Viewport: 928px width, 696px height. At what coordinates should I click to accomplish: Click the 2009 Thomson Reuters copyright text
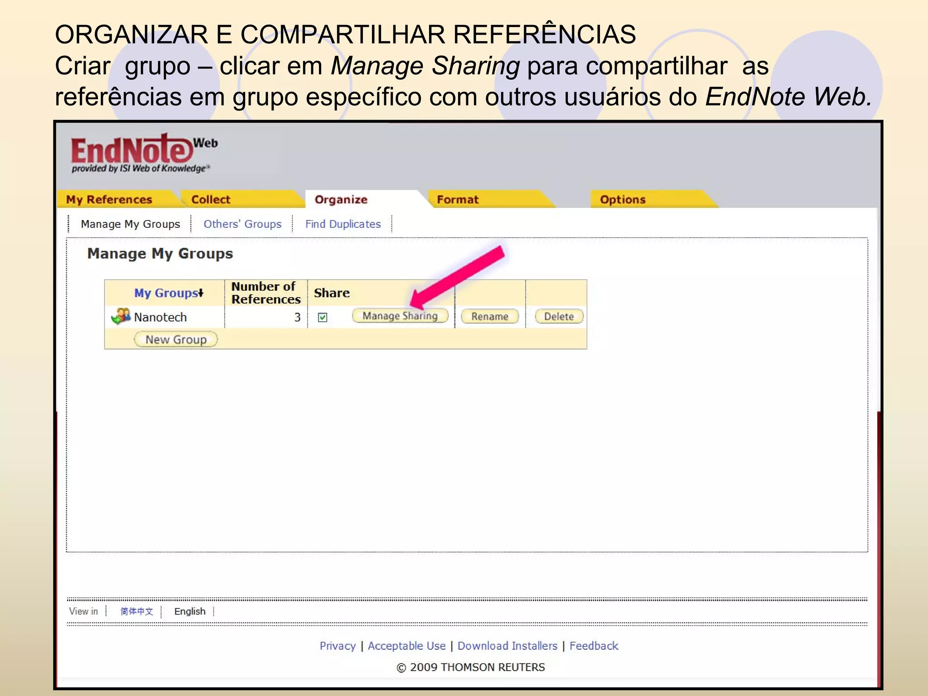(471, 667)
